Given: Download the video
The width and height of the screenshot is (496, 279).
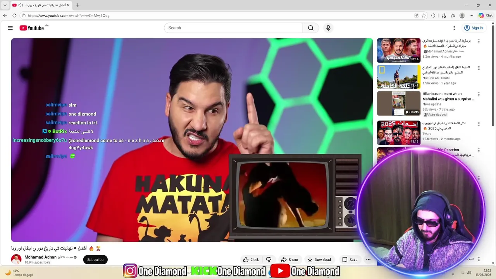Looking at the screenshot, I should pyautogui.click(x=319, y=260).
